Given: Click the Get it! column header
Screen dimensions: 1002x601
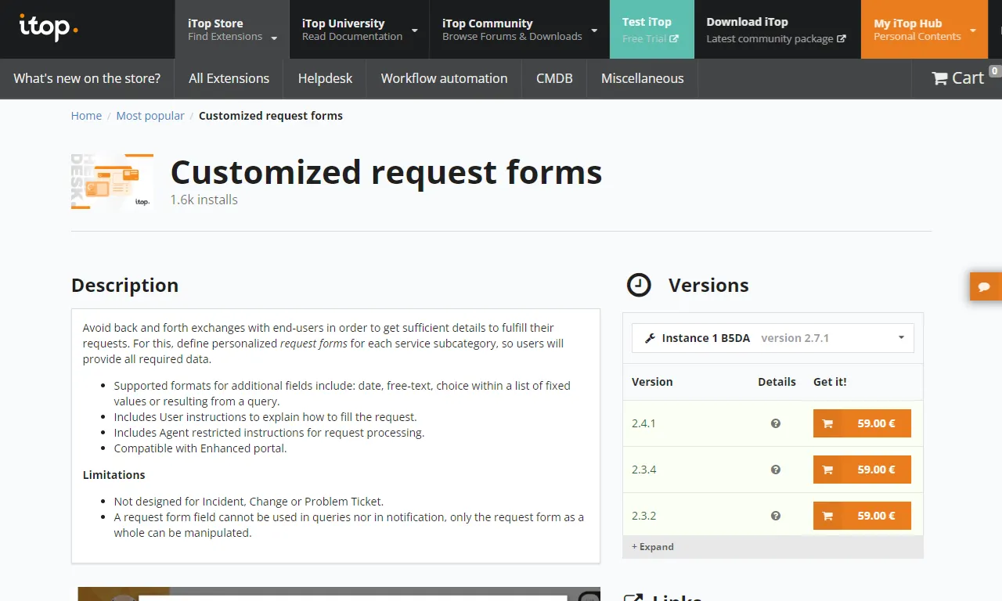Looking at the screenshot, I should pyautogui.click(x=830, y=382).
